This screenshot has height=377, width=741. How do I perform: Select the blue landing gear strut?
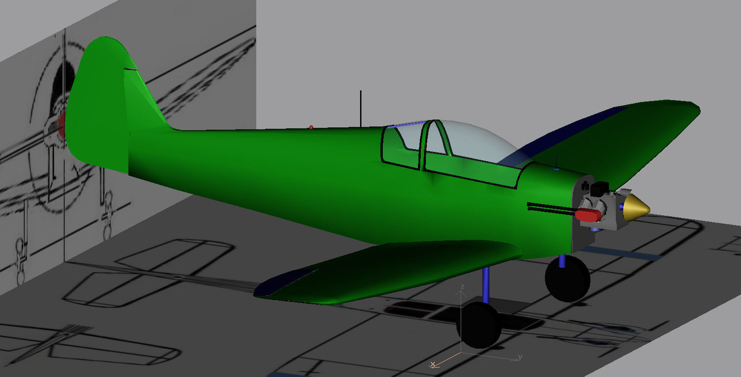click(486, 286)
